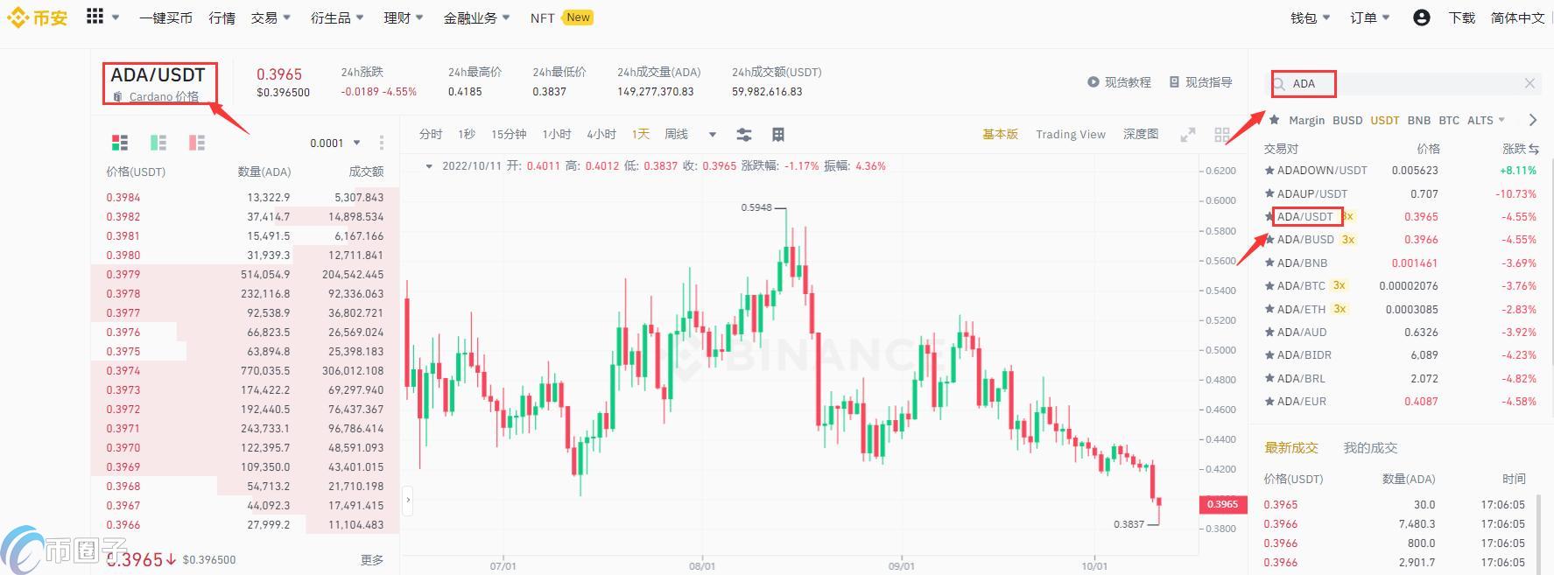Open the ALTS market dropdown
This screenshot has height=575, width=1554.
click(1487, 120)
